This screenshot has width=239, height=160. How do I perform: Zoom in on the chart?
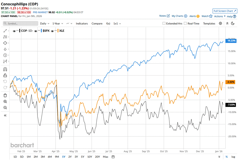(5, 101)
